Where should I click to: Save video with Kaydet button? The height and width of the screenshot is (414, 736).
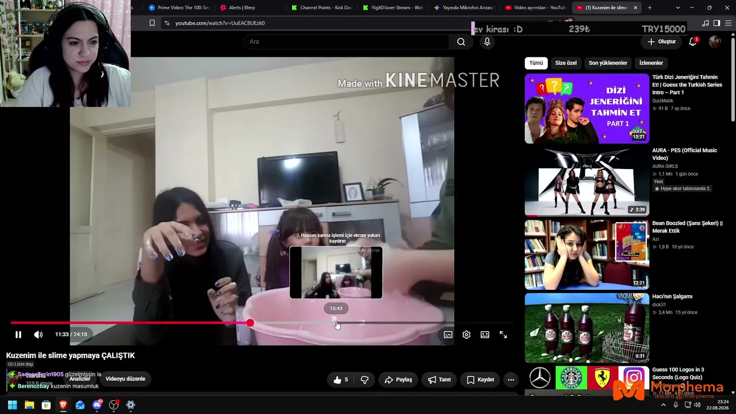[x=480, y=379]
